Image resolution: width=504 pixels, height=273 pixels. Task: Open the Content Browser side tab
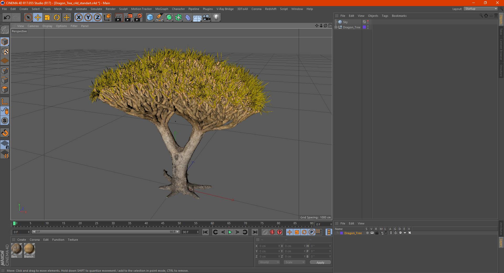click(501, 49)
